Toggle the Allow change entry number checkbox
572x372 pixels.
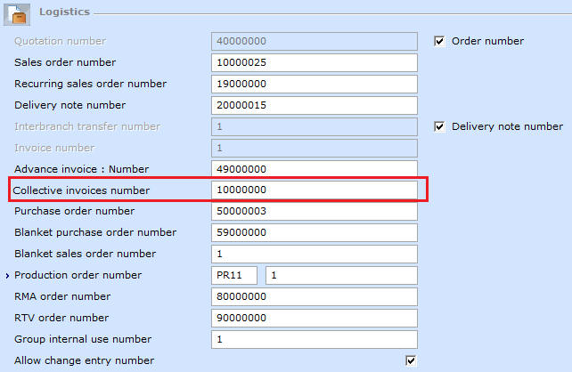pos(411,360)
